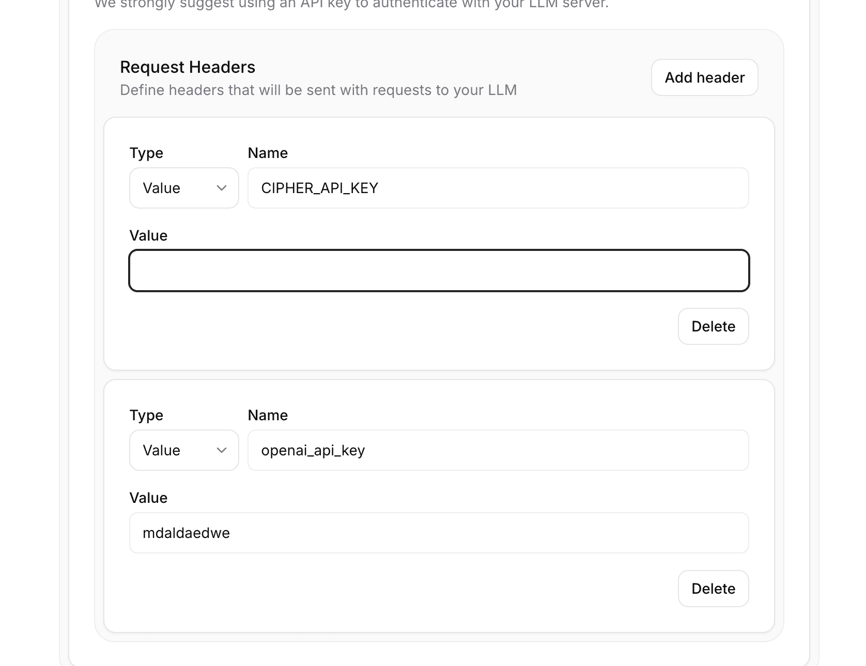Click the Name label above openai_api_key
This screenshot has height=666, width=866.
coord(268,415)
